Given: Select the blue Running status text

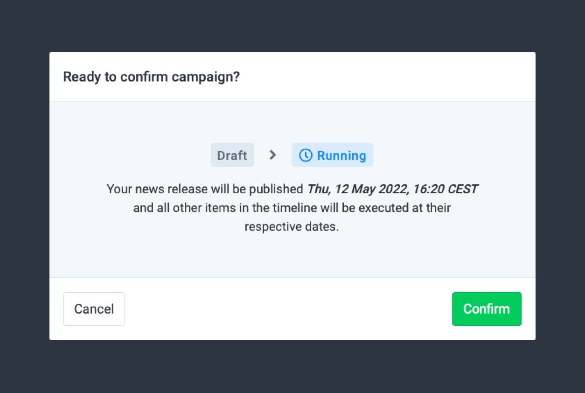Looking at the screenshot, I should pyautogui.click(x=341, y=155).
